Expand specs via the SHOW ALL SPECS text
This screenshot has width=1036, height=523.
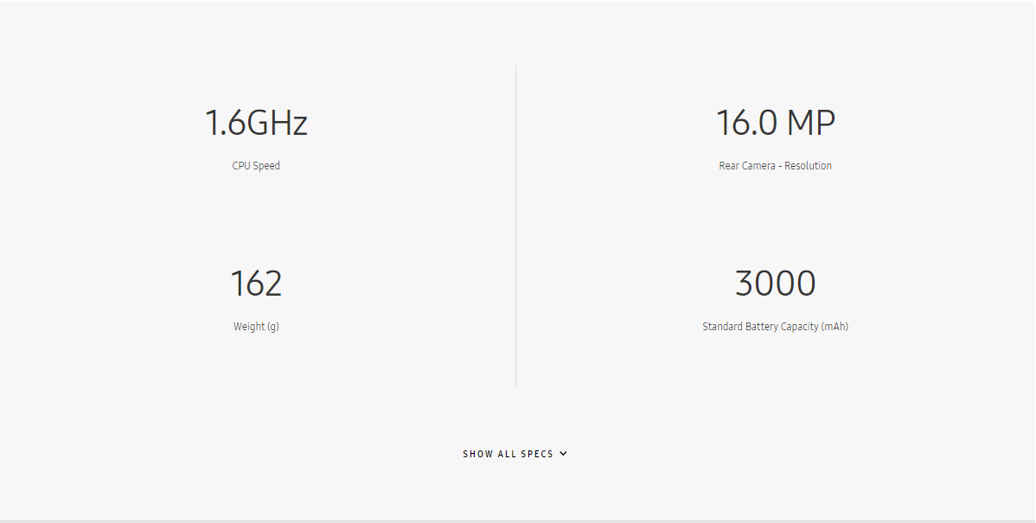pyautogui.click(x=508, y=454)
